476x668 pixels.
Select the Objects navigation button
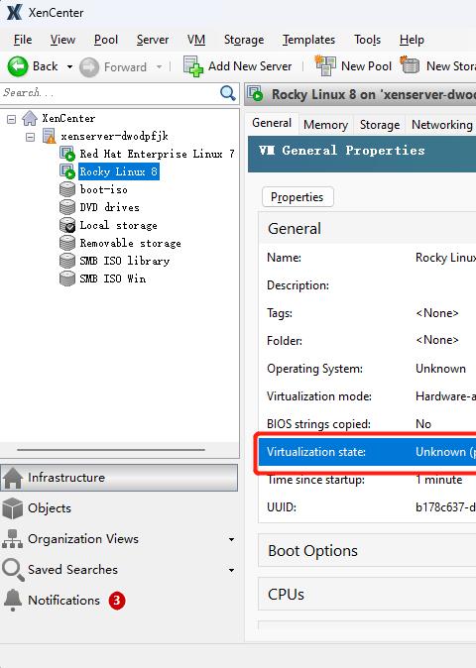click(x=119, y=508)
